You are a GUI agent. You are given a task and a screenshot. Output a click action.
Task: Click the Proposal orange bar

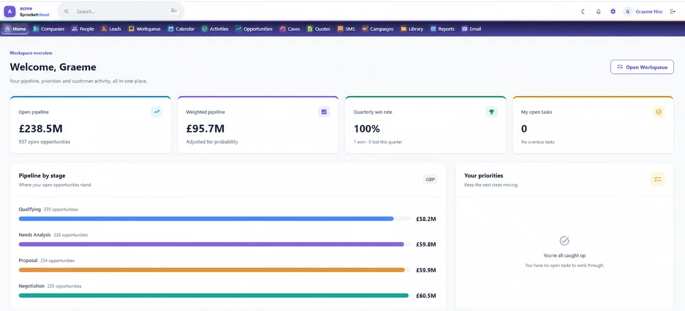point(212,270)
